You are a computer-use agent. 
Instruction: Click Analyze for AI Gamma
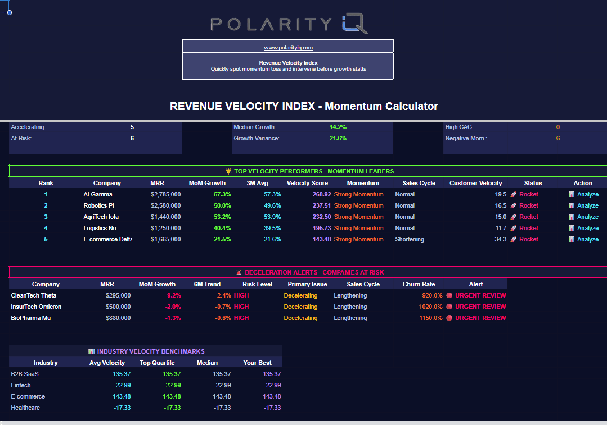(x=588, y=194)
